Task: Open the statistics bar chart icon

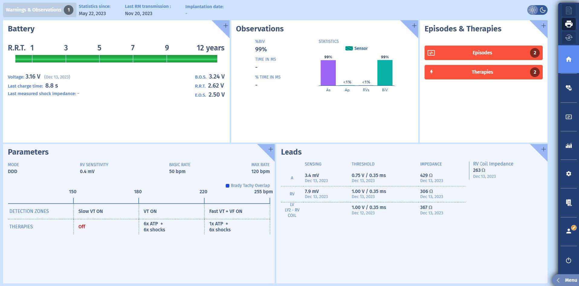Action: point(568,146)
